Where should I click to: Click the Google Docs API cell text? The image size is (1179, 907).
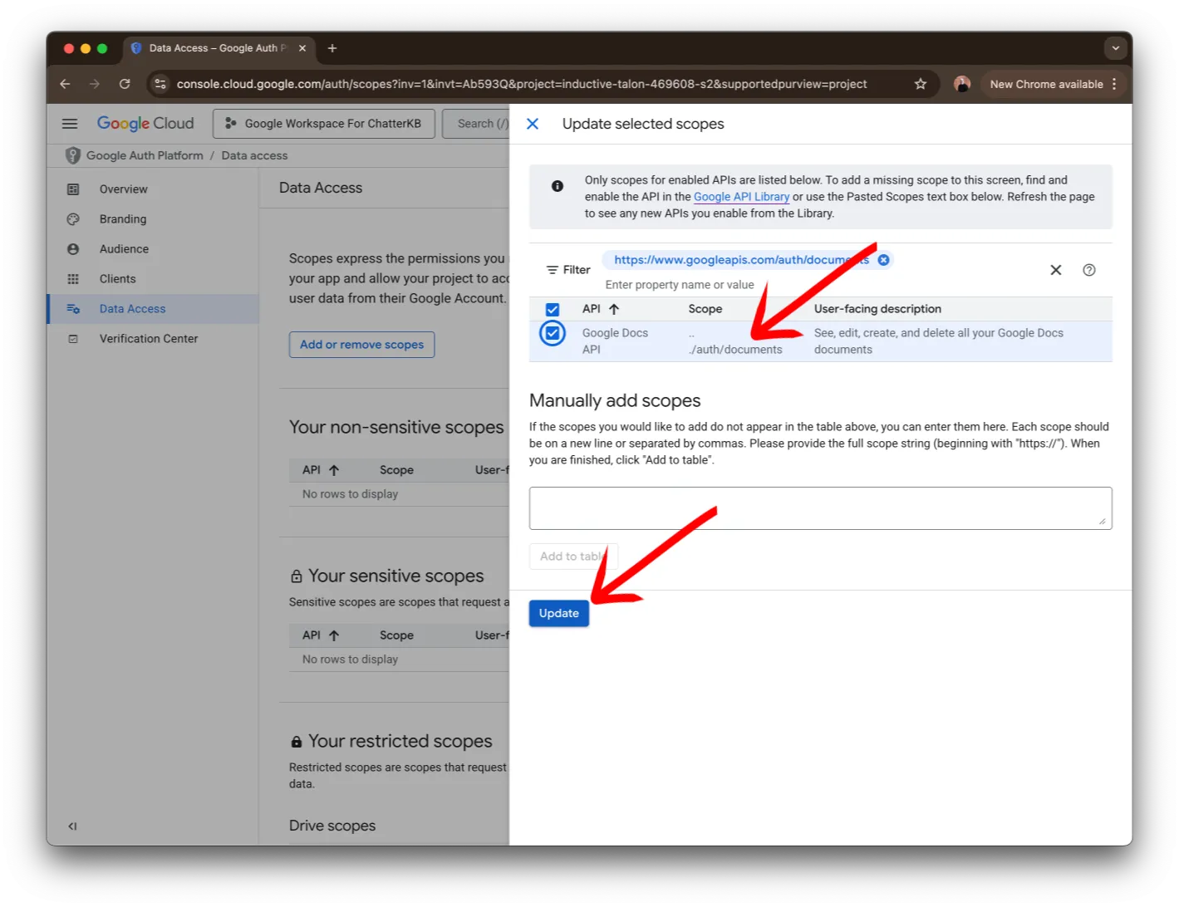point(615,341)
